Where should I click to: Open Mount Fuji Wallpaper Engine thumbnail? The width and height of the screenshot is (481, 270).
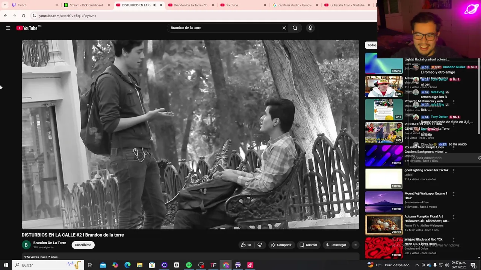(x=384, y=202)
